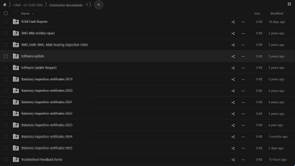Toggle the select-all checkbox in the header

pyautogui.click(x=6, y=13)
